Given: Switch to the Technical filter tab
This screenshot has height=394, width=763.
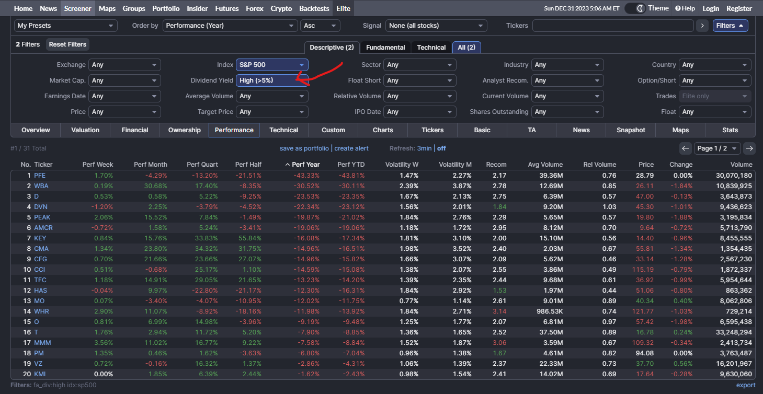Looking at the screenshot, I should tap(431, 48).
